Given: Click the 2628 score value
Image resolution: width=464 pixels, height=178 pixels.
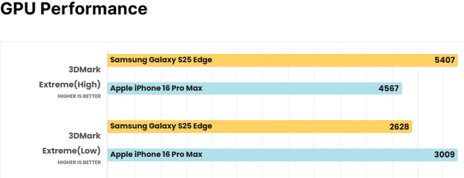Looking at the screenshot, I should tap(399, 126).
